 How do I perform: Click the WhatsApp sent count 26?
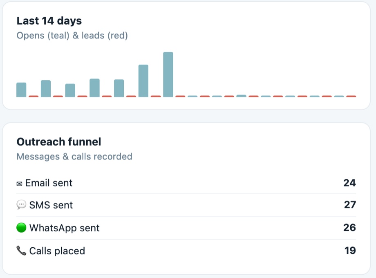(x=349, y=228)
